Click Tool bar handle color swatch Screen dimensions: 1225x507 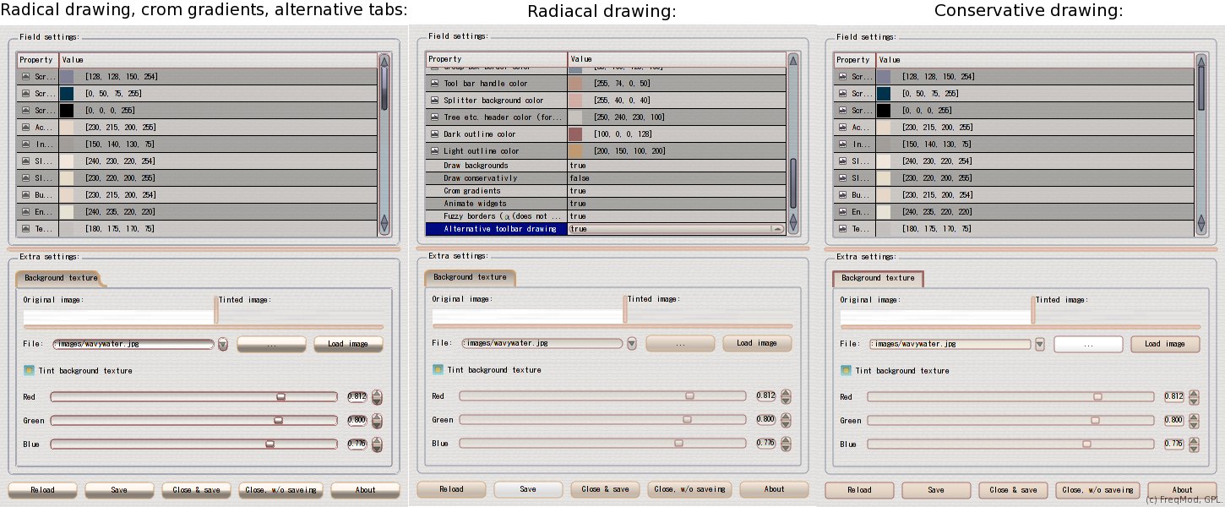(575, 84)
